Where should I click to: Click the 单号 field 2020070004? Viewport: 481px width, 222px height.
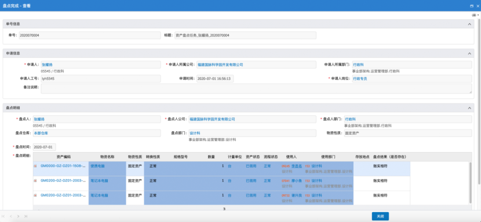(90, 35)
